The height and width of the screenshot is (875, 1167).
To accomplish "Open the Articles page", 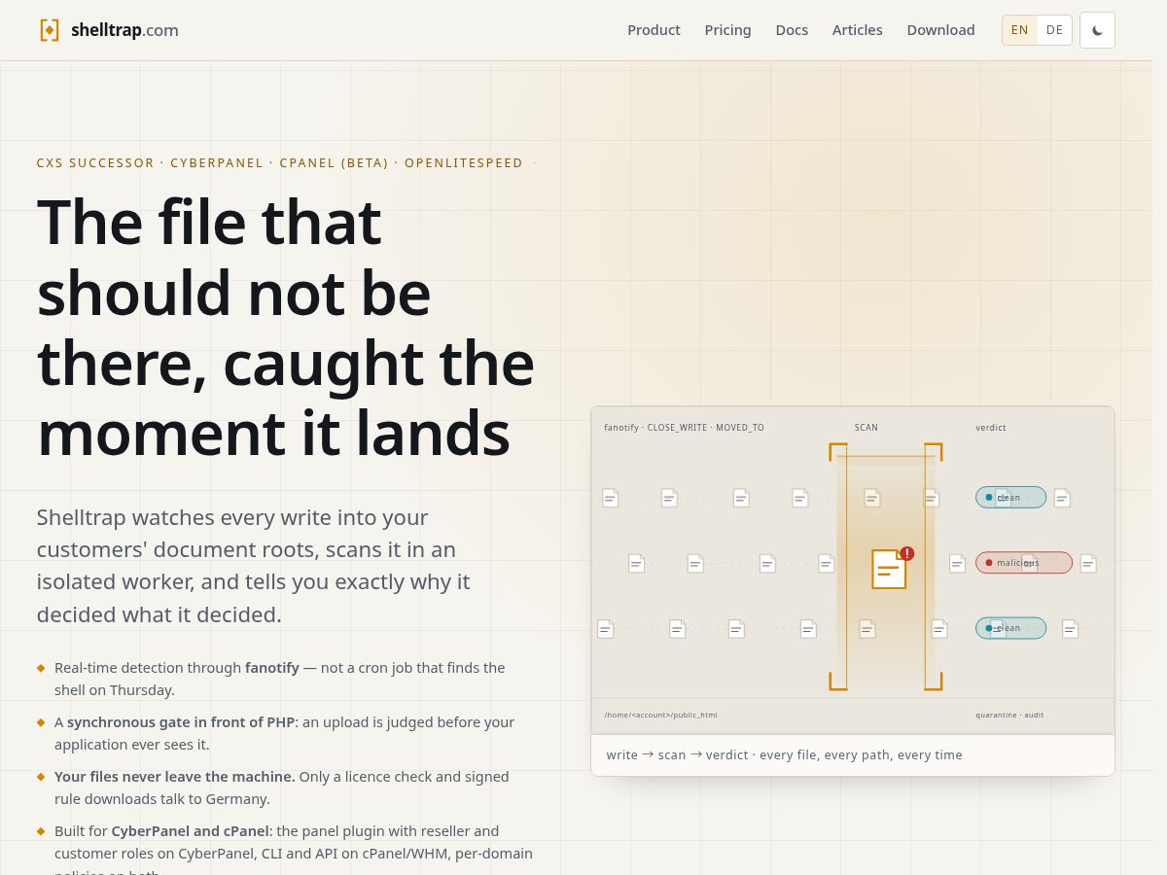I will pos(857,30).
